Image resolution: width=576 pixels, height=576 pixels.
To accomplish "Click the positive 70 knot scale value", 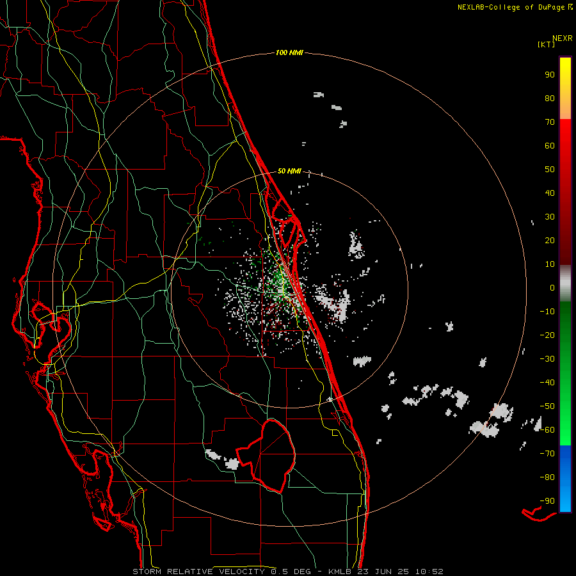I will click(x=550, y=122).
